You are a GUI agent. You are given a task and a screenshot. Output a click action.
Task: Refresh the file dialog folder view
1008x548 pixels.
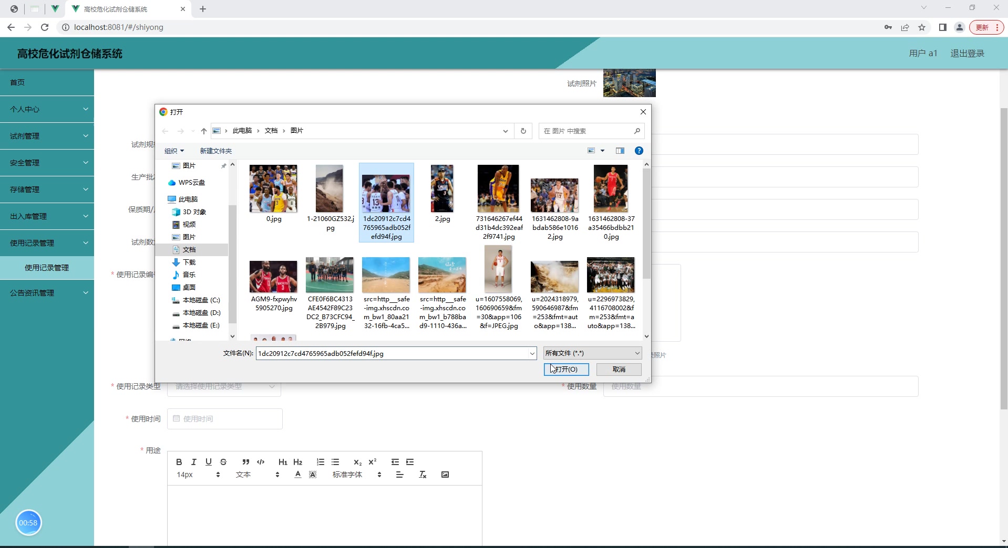[523, 131]
